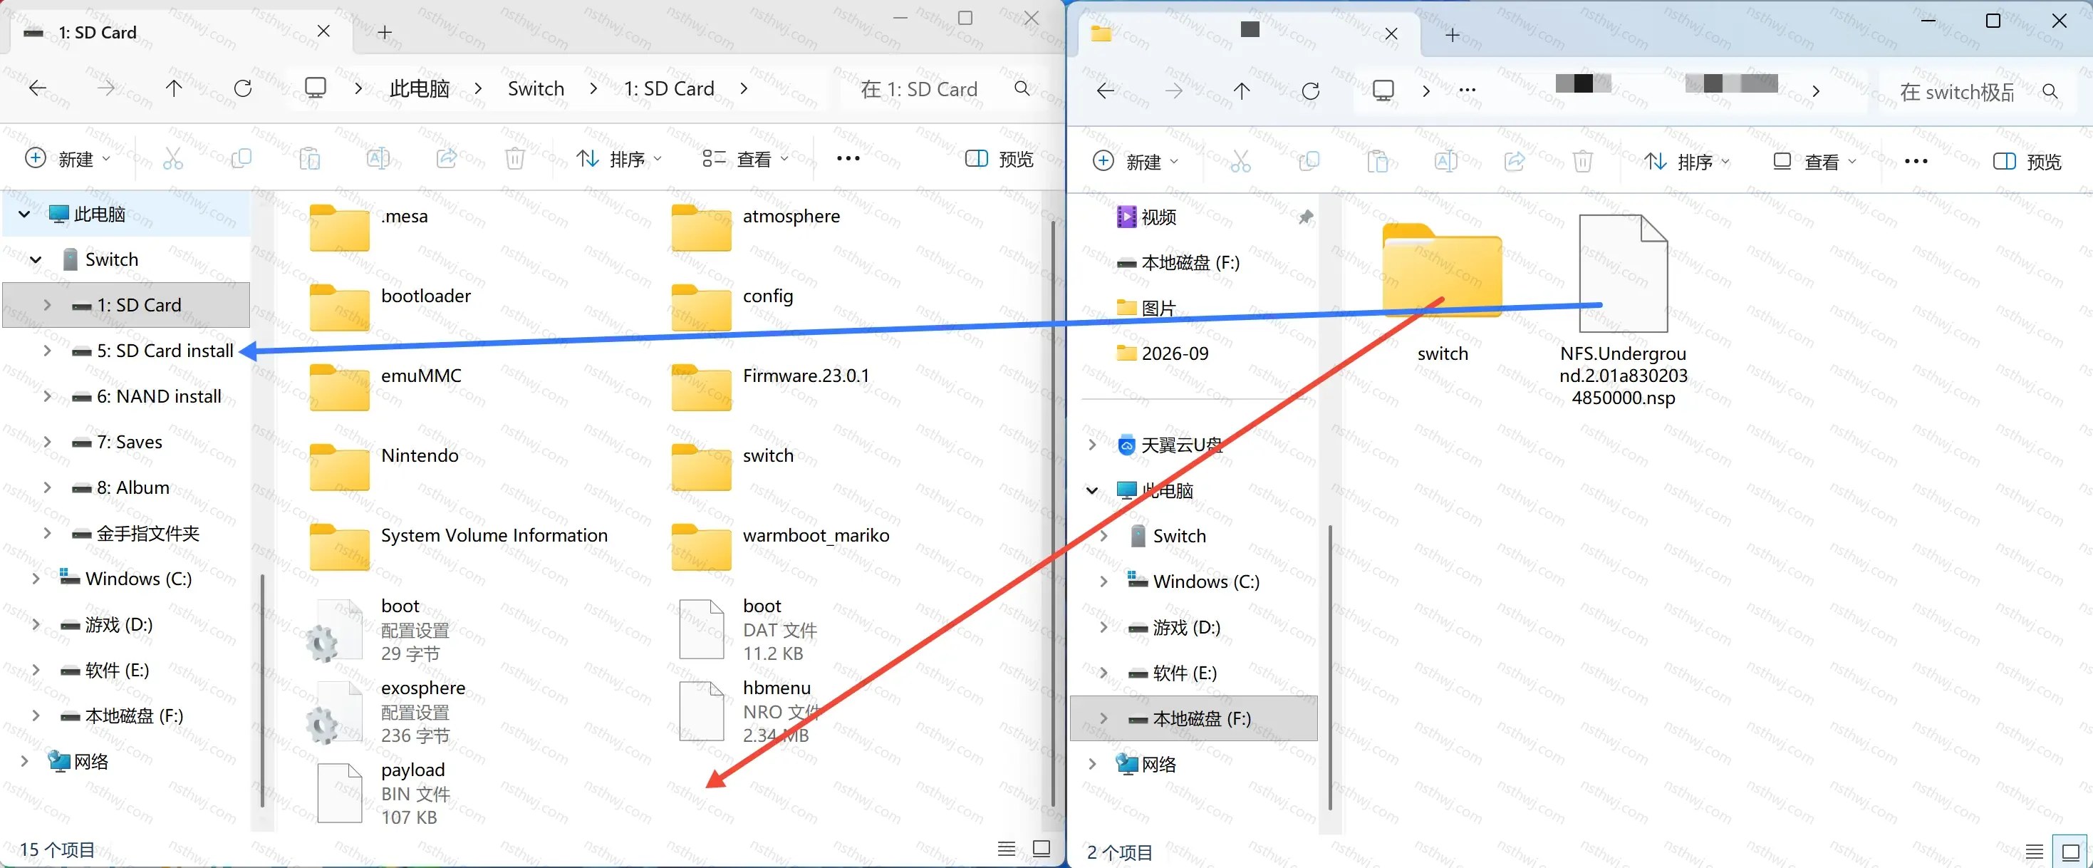Collapse Switch node in left tree
This screenshot has width=2093, height=868.
[x=36, y=259]
